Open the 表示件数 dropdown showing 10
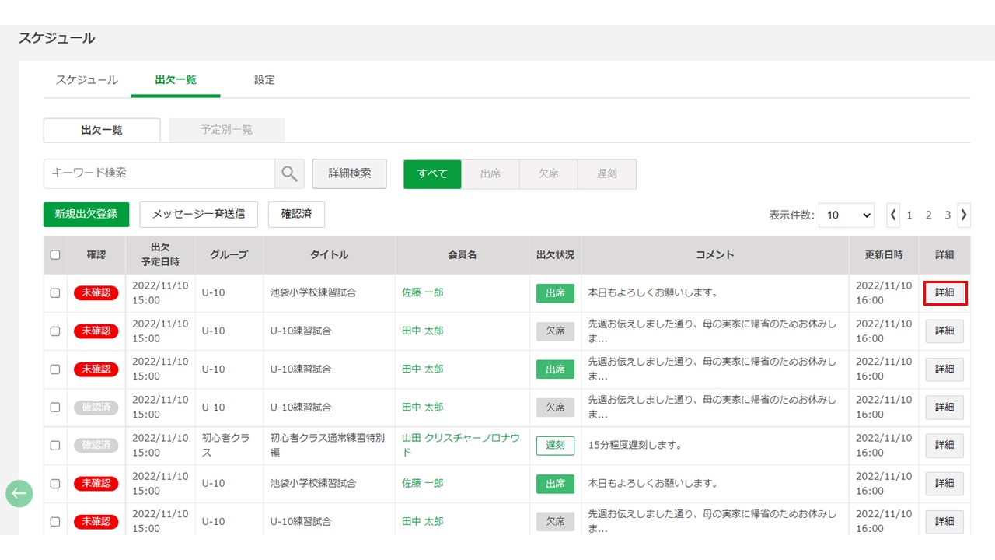Viewport: 995px width, 560px height. coord(847,215)
